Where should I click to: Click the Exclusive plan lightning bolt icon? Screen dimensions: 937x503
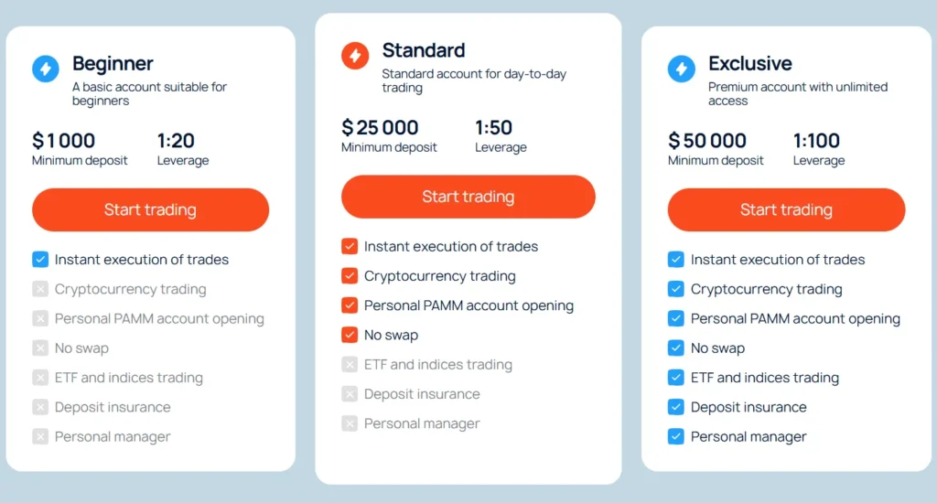tap(682, 69)
